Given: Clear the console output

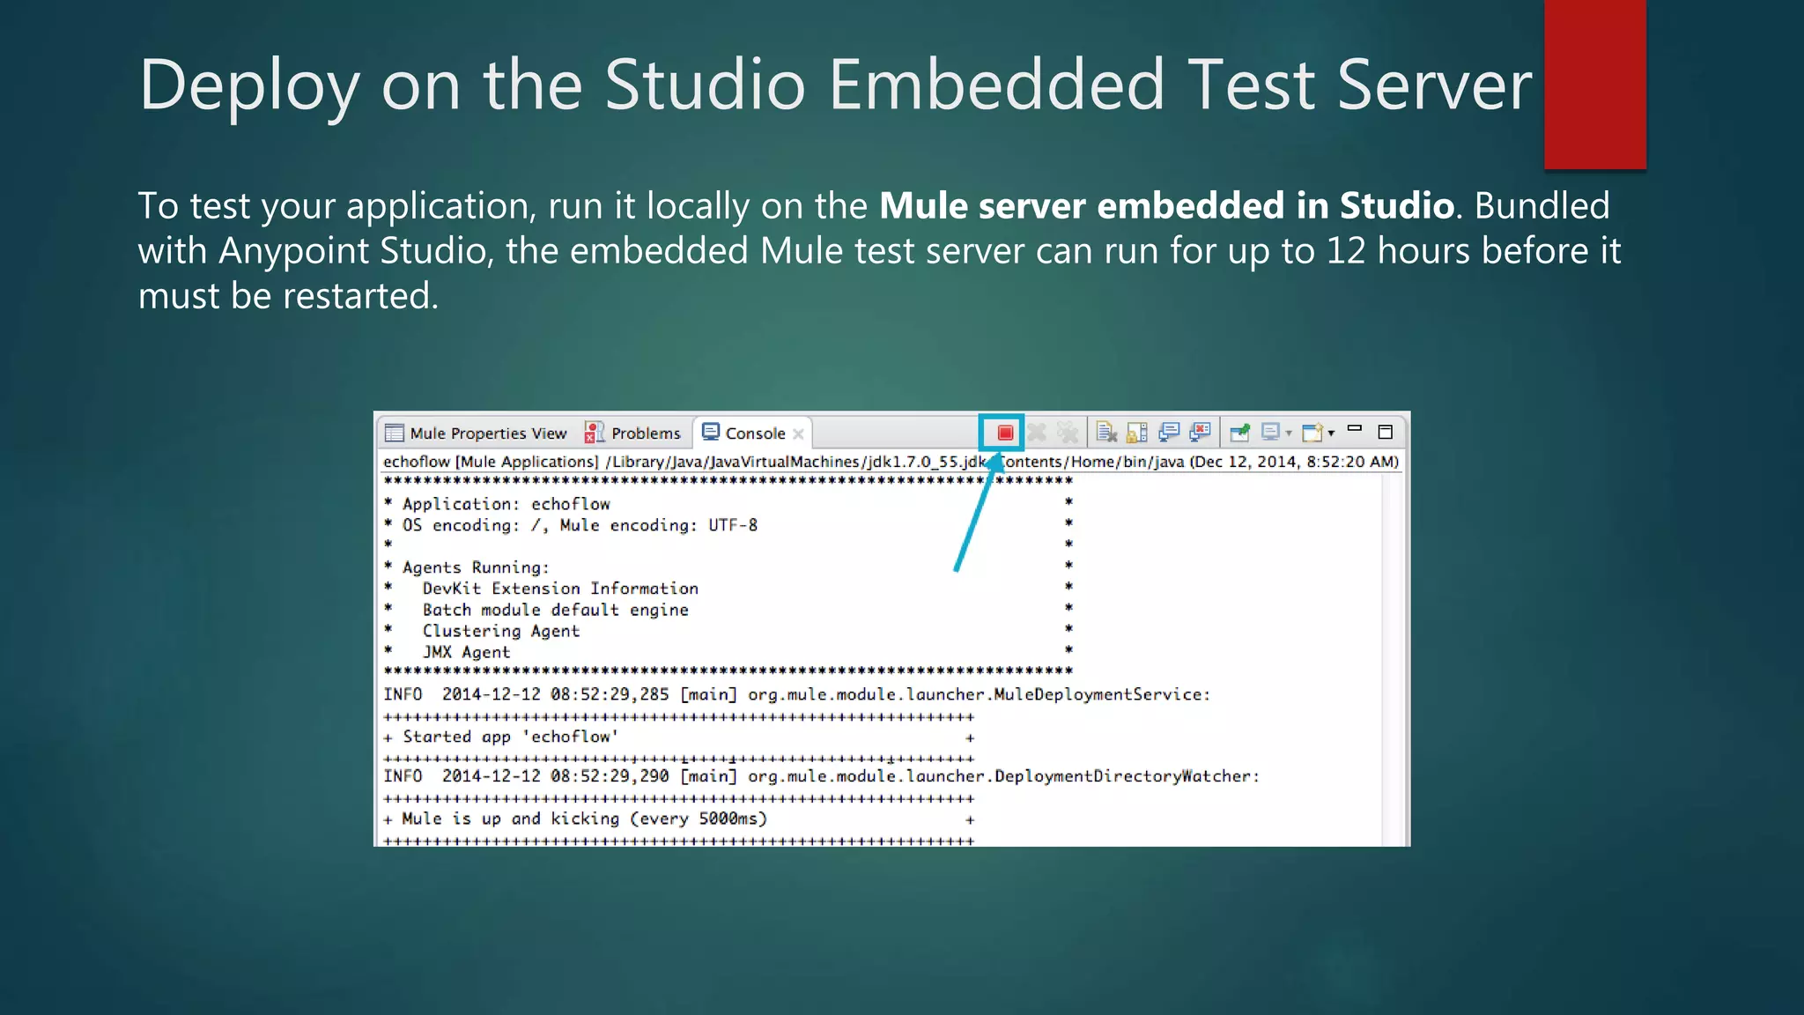Looking at the screenshot, I should 1106,433.
